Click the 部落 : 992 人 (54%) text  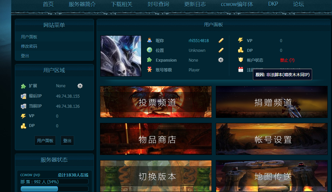(40, 182)
